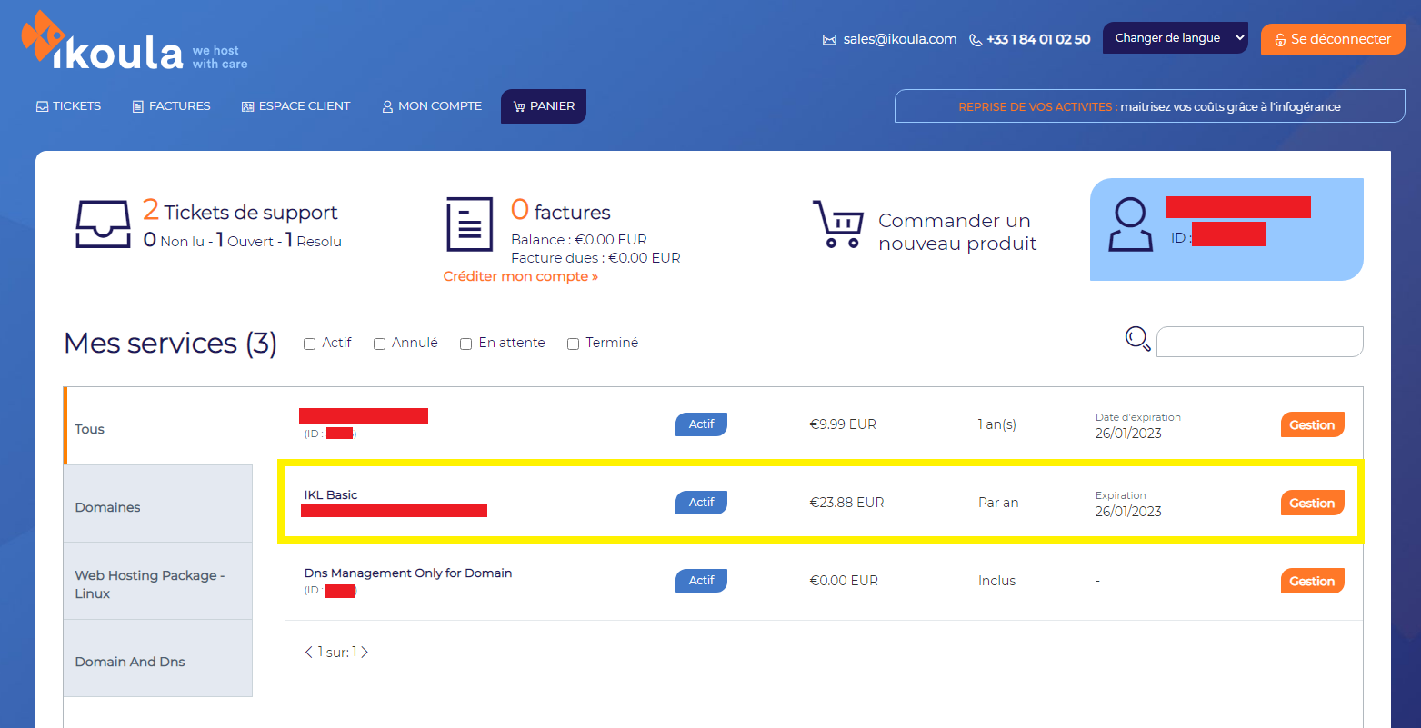Select the Tous services tab
This screenshot has height=728, width=1421.
[158, 428]
